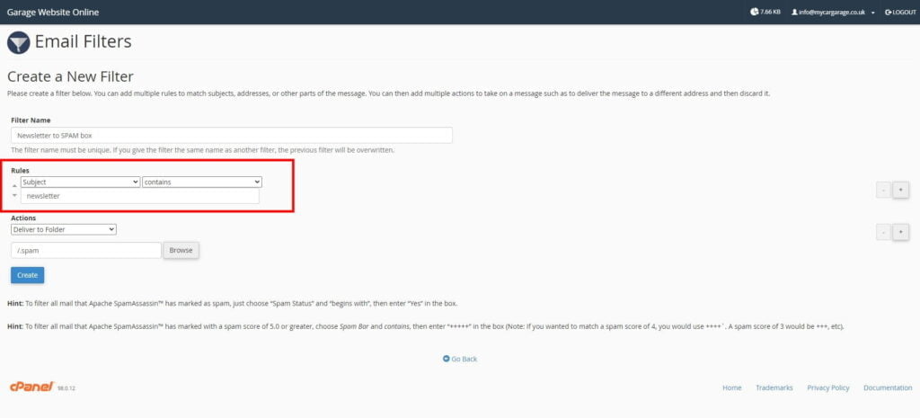Click the Go Back link

click(460, 359)
